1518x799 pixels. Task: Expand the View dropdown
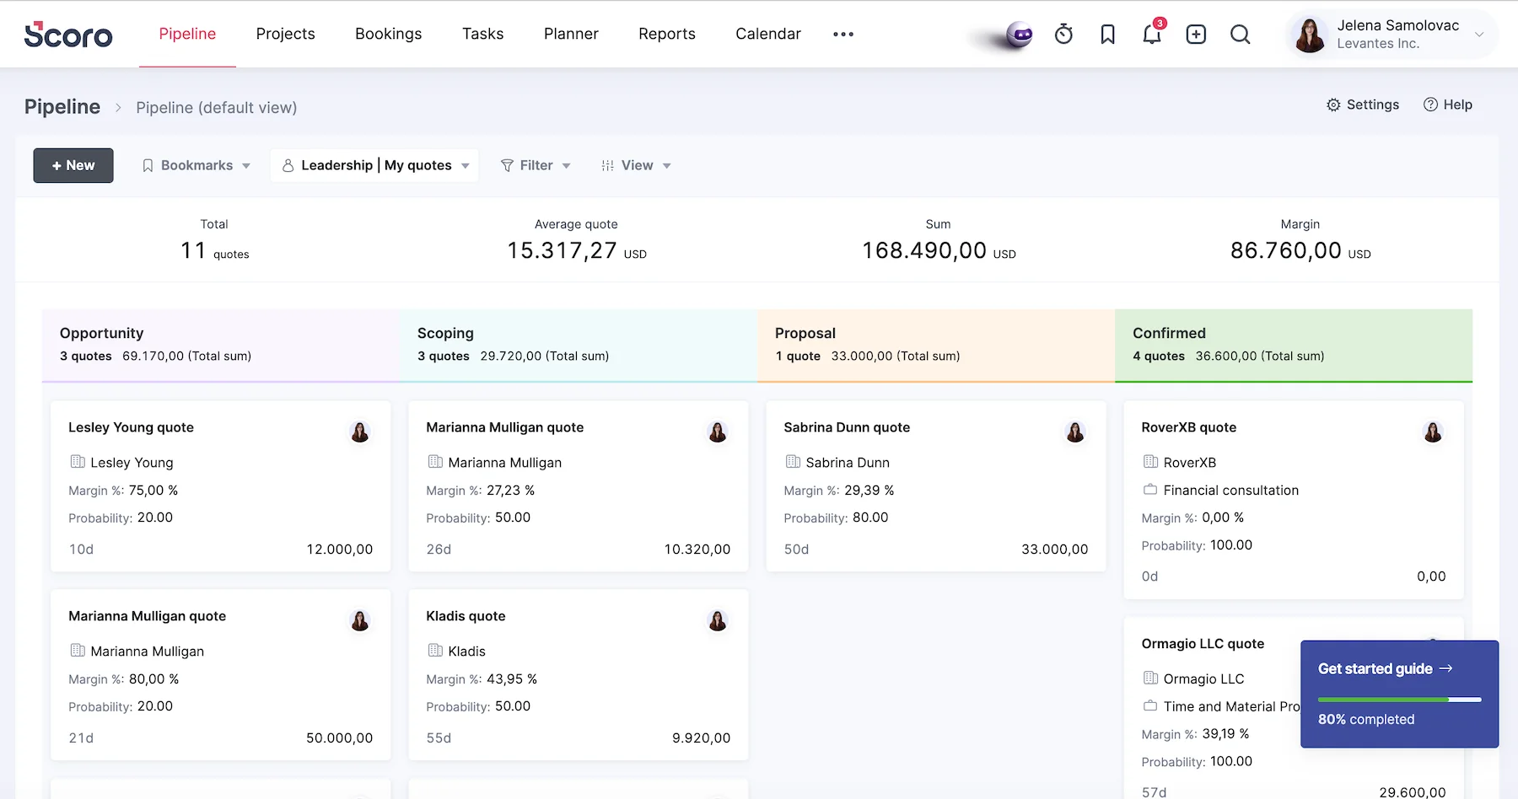point(637,165)
